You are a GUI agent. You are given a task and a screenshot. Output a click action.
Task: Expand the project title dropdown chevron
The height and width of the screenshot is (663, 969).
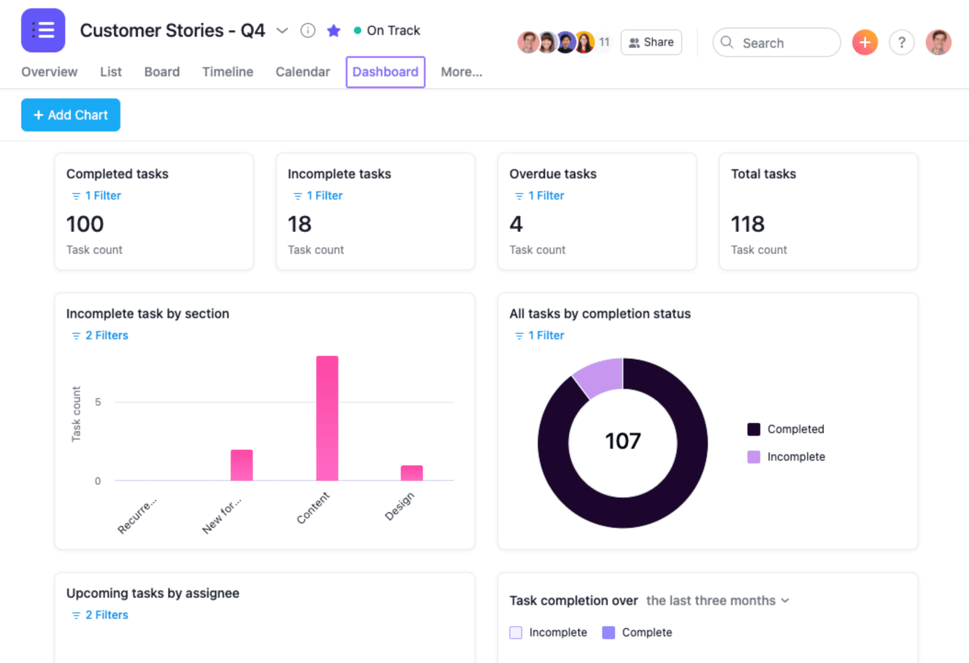(282, 31)
